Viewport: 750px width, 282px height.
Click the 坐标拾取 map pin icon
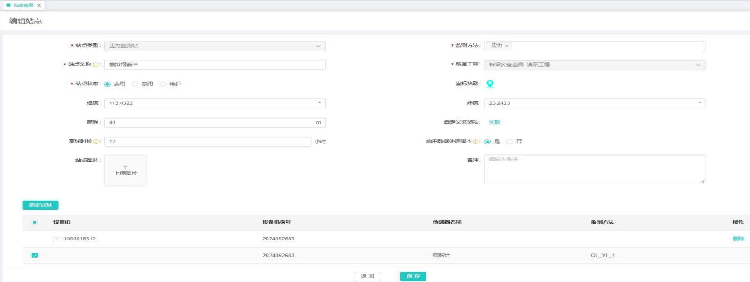click(x=489, y=83)
